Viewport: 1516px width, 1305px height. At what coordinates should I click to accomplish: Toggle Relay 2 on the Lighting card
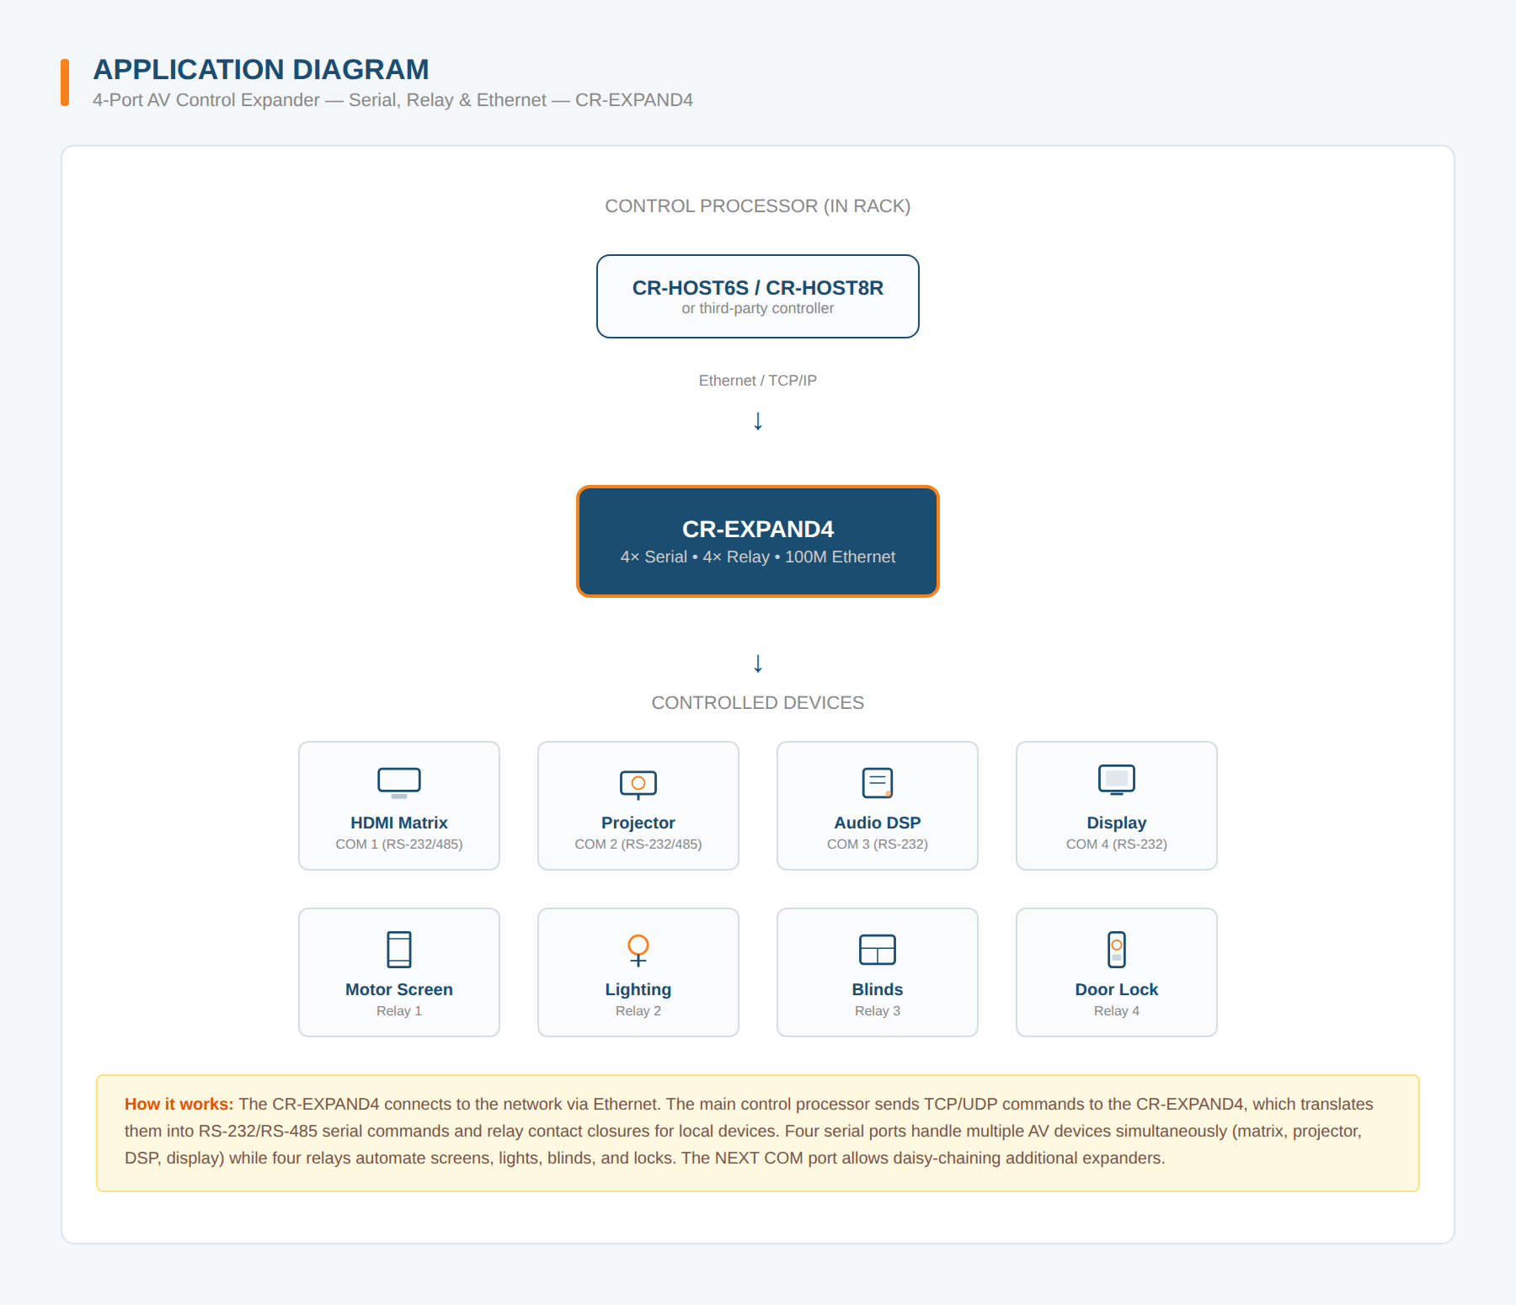(638, 1010)
